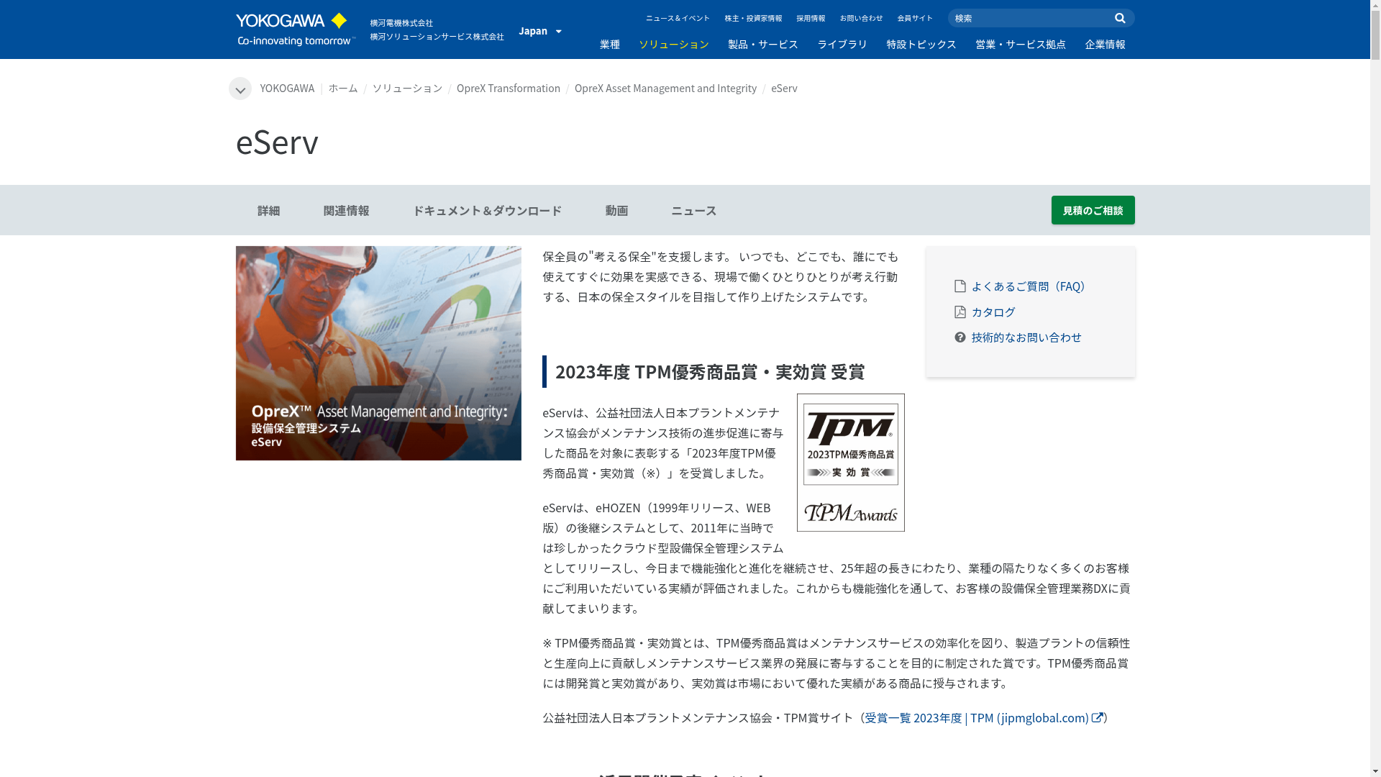Switch to the ドキュメント＆ダウンロード tab
The image size is (1381, 777).
487,211
